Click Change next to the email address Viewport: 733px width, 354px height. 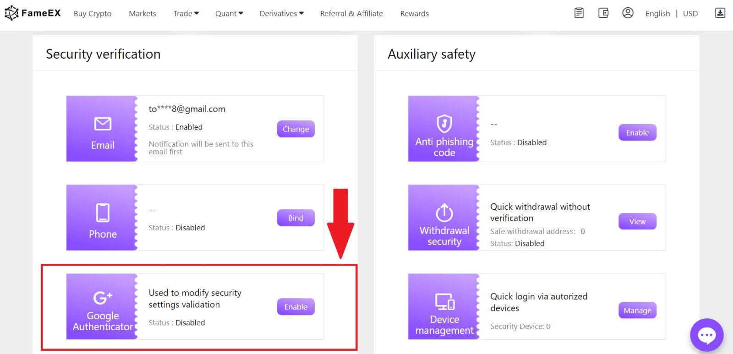(295, 129)
